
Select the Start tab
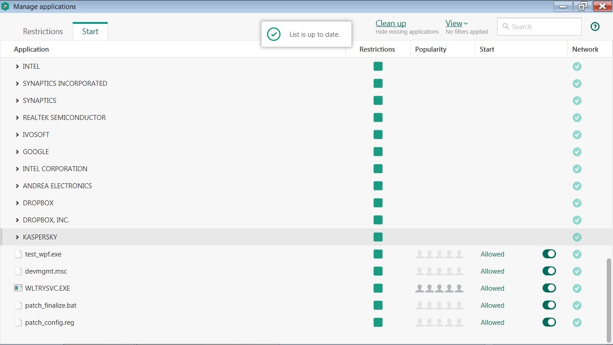[x=90, y=31]
